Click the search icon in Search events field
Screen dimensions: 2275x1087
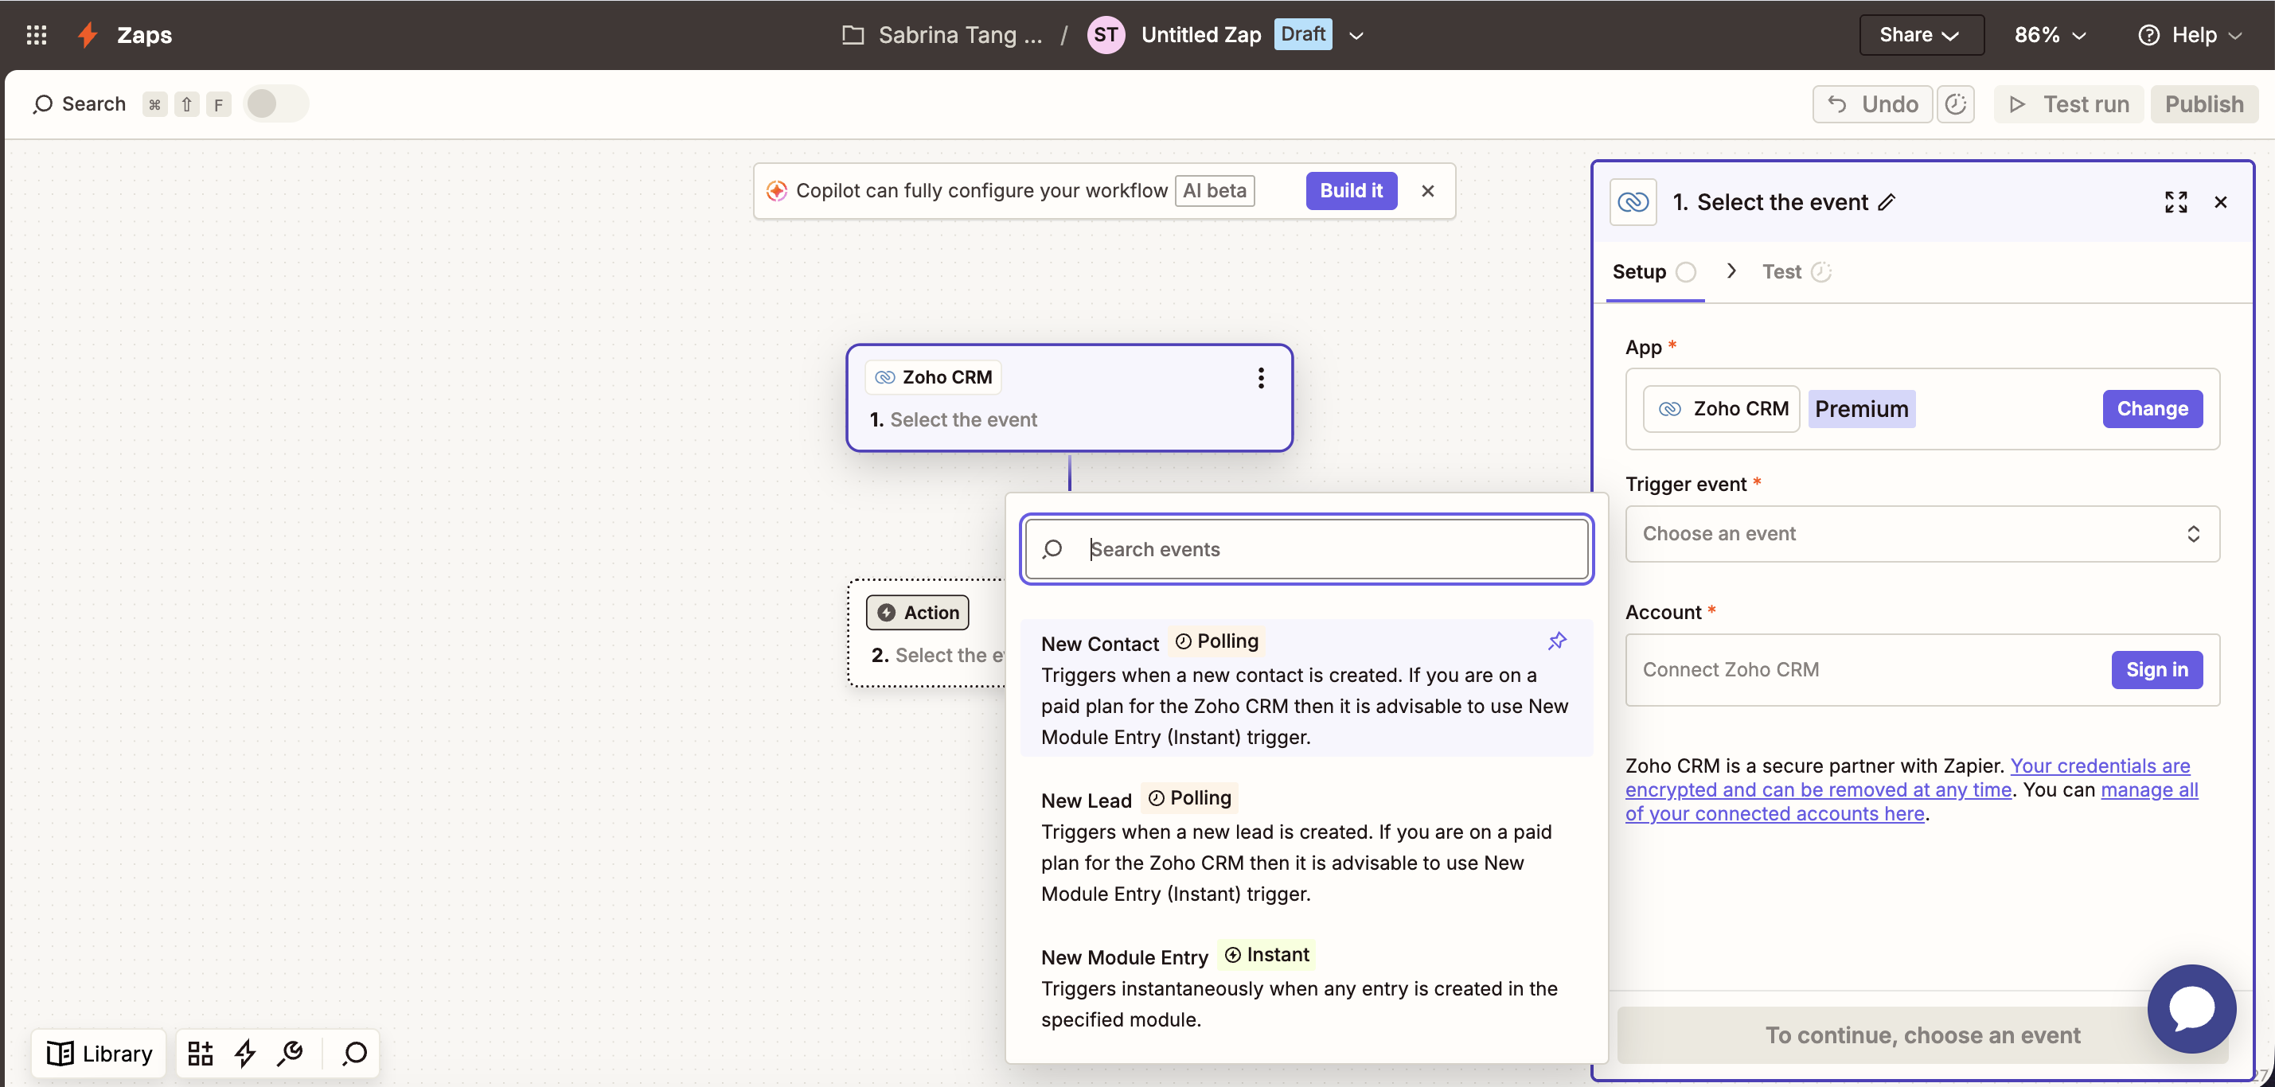[x=1052, y=549]
